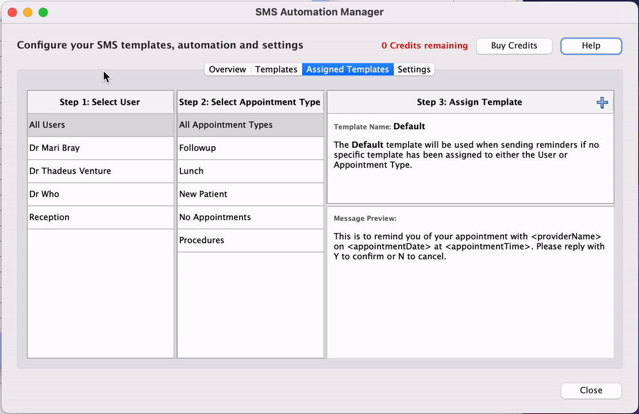
Task: Close the SMS Automation Manager
Action: pyautogui.click(x=591, y=390)
